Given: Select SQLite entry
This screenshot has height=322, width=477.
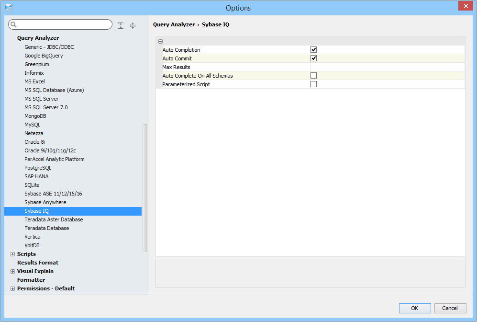Looking at the screenshot, I should [32, 185].
